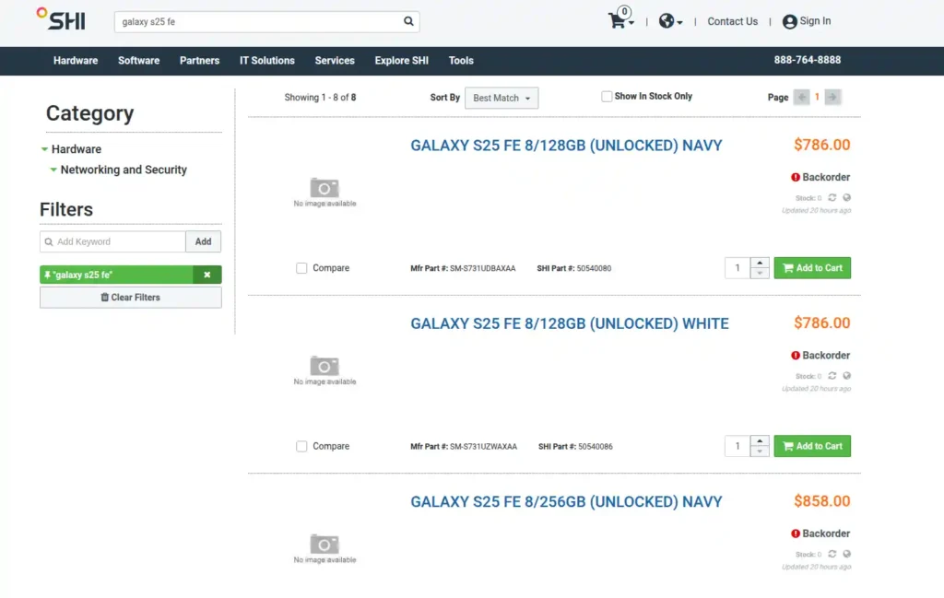The width and height of the screenshot is (944, 598).
Task: Open Galaxy S25 FE 8/256GB Navy product page
Action: [x=566, y=501]
